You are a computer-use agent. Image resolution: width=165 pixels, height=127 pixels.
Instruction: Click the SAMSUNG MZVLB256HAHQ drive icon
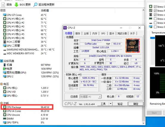click(5, 50)
